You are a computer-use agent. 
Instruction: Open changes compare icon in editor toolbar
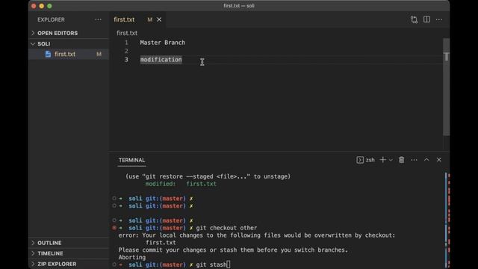pos(414,19)
